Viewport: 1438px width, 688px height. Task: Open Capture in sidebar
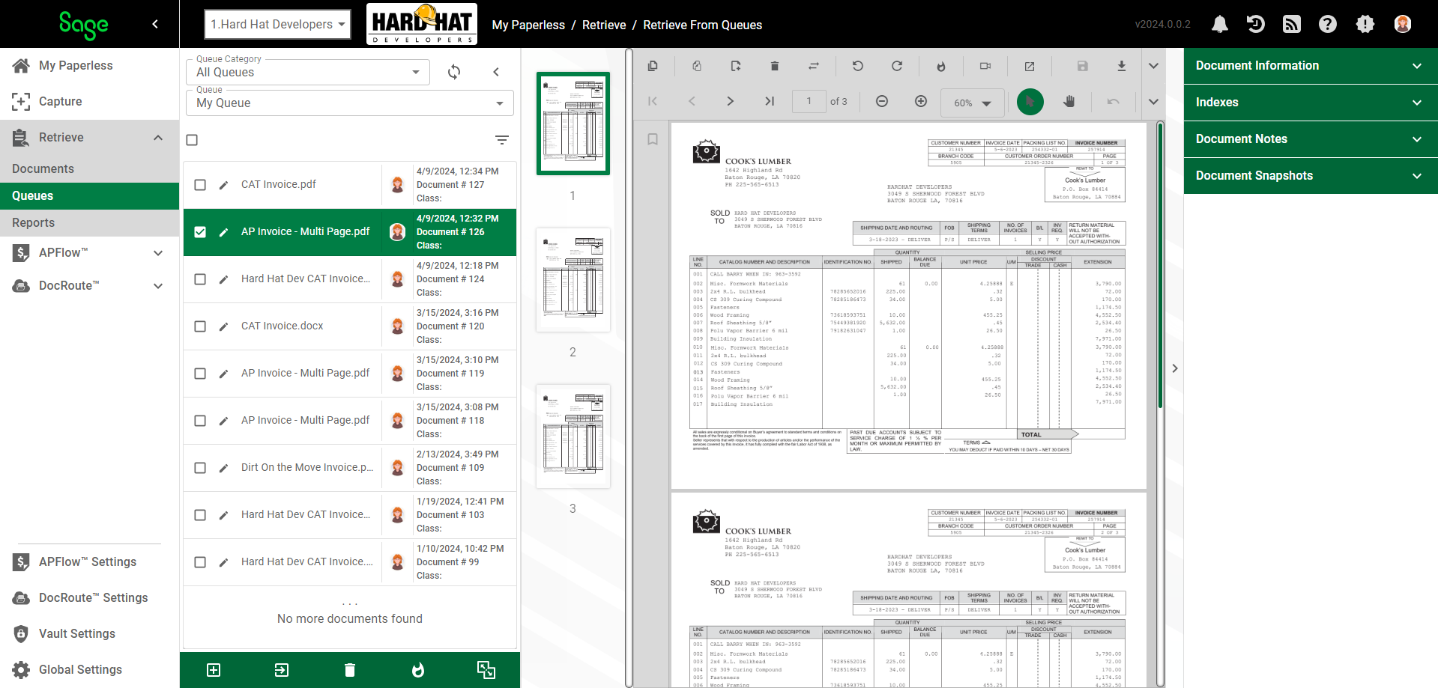pyautogui.click(x=89, y=102)
